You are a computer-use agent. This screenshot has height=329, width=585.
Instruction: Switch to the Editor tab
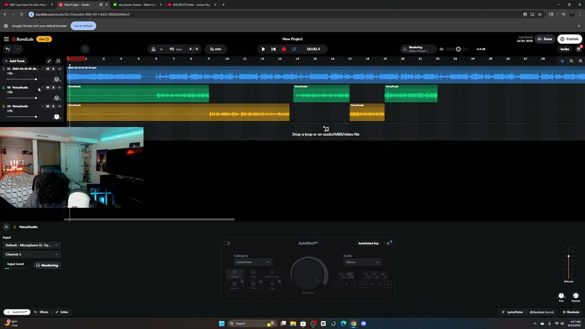(62, 312)
